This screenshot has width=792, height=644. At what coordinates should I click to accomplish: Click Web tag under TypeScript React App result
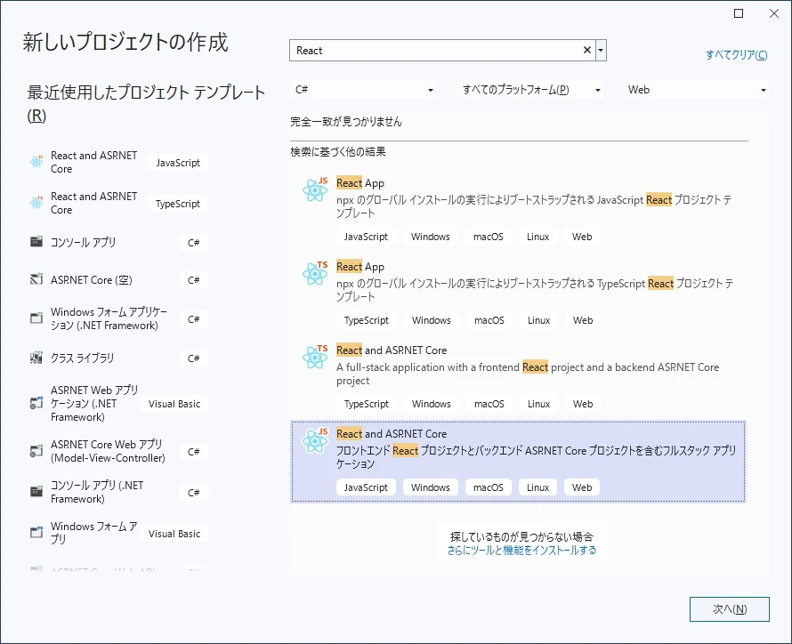[583, 320]
